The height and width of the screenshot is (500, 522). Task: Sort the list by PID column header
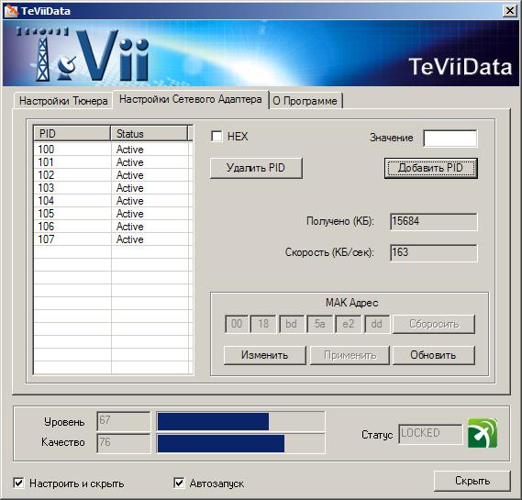(72, 134)
